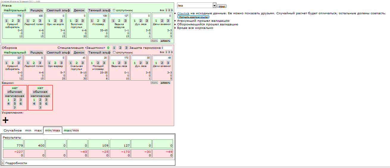Open the Леса terrain dropdown
Image resolution: width=390 pixels, height=168 pixels.
tap(214, 6)
